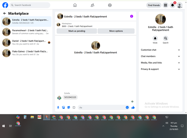This screenshot has height=138, width=187.
Task: Open the Windows Action Center icon
Action: 182,126
